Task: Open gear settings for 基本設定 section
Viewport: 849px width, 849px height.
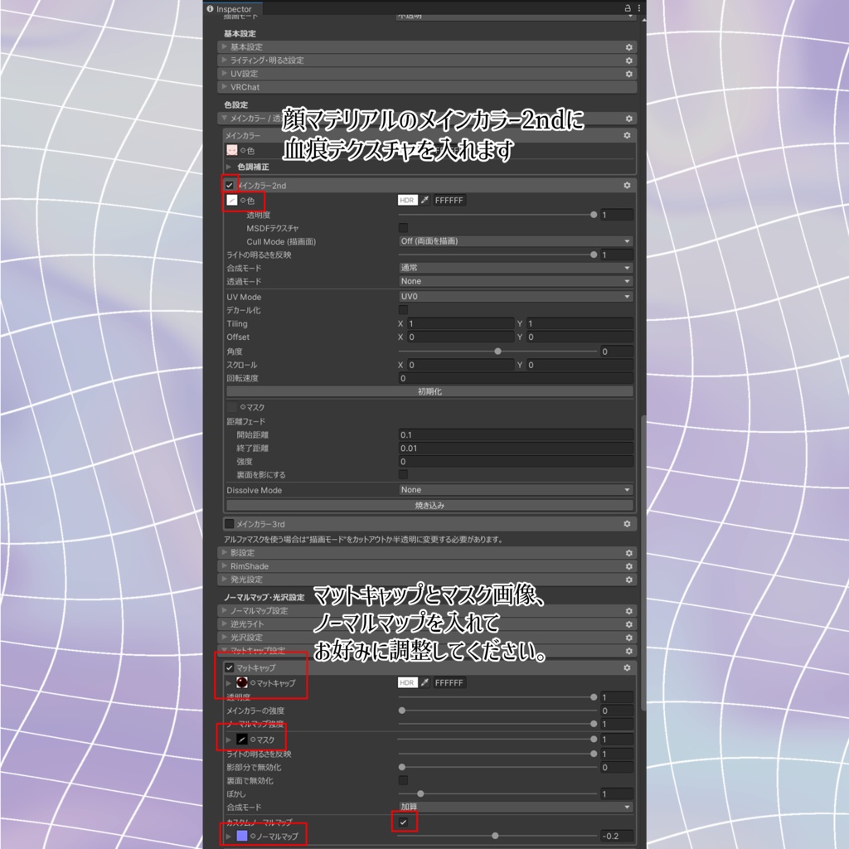Action: coord(628,47)
